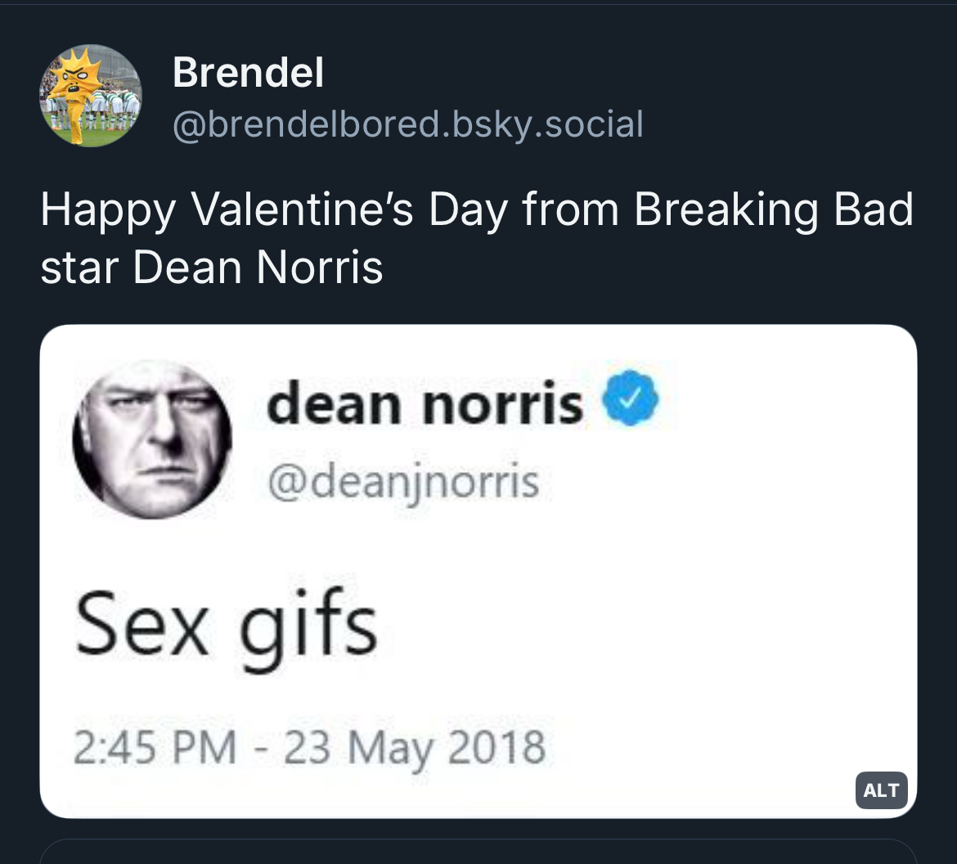This screenshot has width=957, height=864.
Task: Click the partial card below the image
Action: [x=478, y=852]
